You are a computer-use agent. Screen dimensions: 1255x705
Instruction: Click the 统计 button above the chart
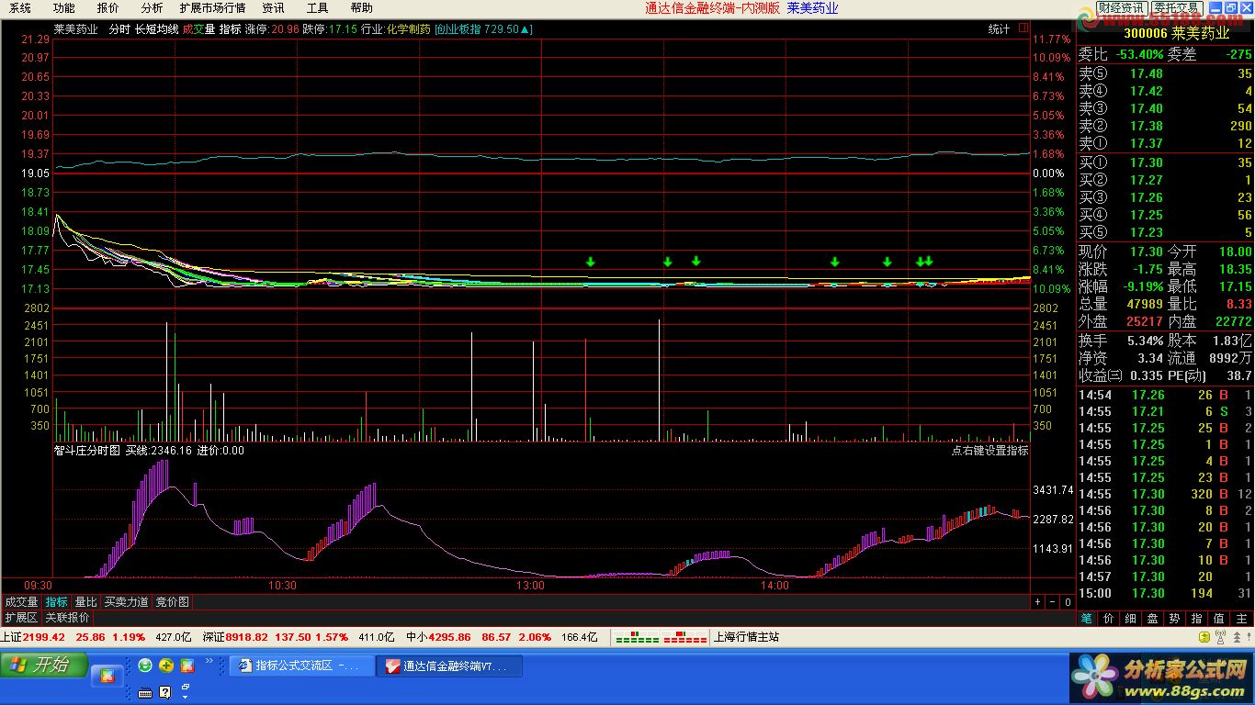(999, 29)
